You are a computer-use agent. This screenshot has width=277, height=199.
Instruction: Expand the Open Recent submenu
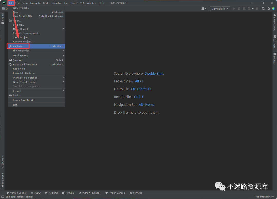pos(37,29)
